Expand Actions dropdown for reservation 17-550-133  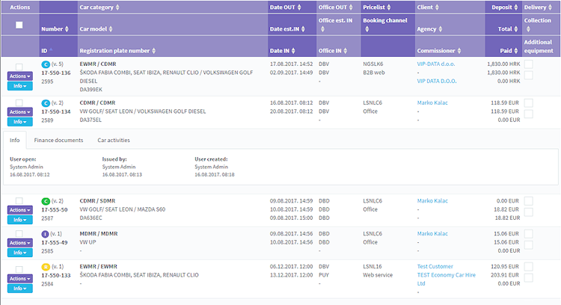(20, 279)
